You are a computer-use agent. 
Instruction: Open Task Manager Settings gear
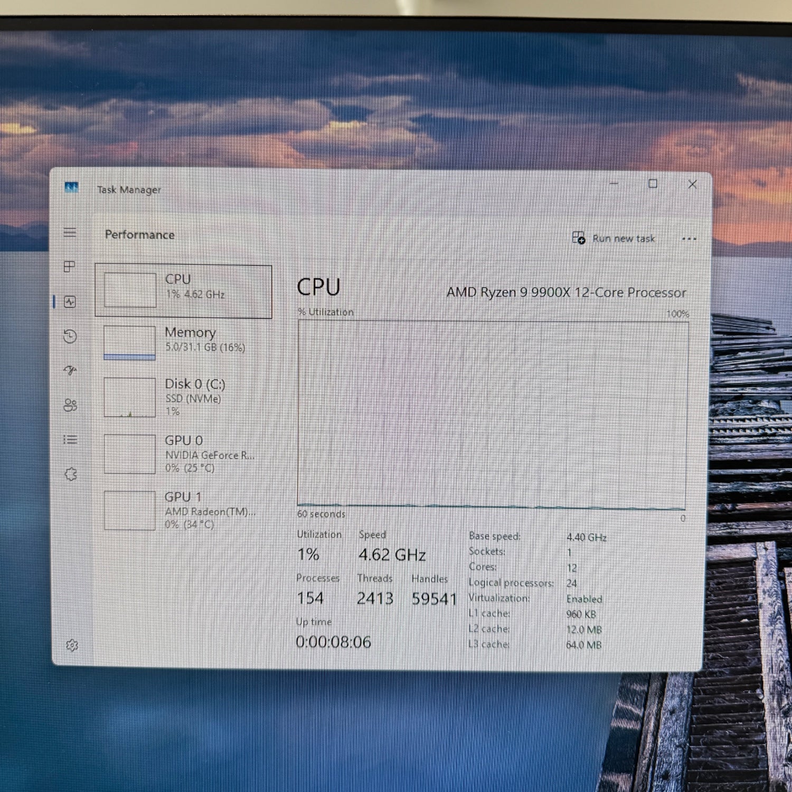tap(72, 645)
